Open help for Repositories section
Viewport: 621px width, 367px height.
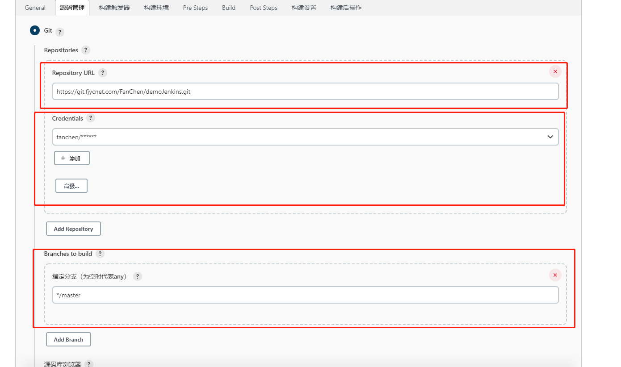(86, 50)
